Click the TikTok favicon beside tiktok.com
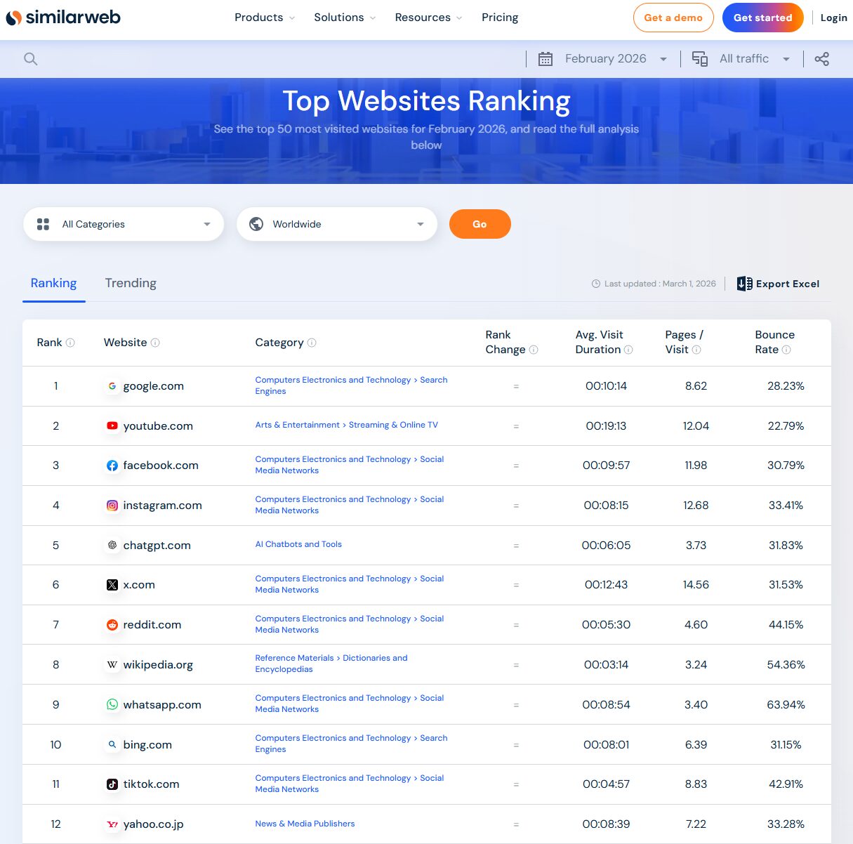Screen dimensions: 853x844 point(112,784)
